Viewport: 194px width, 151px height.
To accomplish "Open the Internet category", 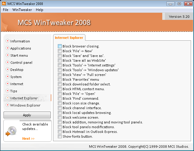I will click(x=17, y=84).
